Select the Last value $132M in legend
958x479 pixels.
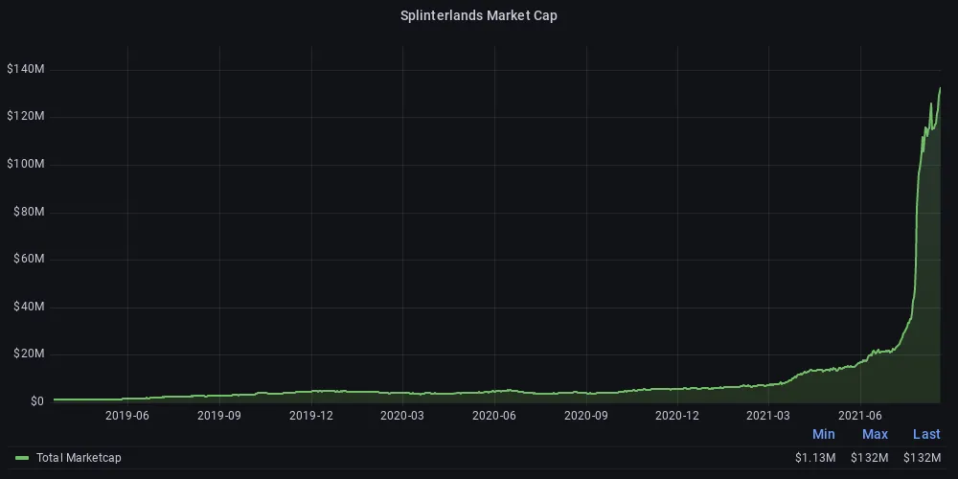922,458
